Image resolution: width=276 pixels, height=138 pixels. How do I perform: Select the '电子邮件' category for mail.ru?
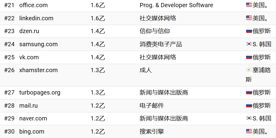152,106
